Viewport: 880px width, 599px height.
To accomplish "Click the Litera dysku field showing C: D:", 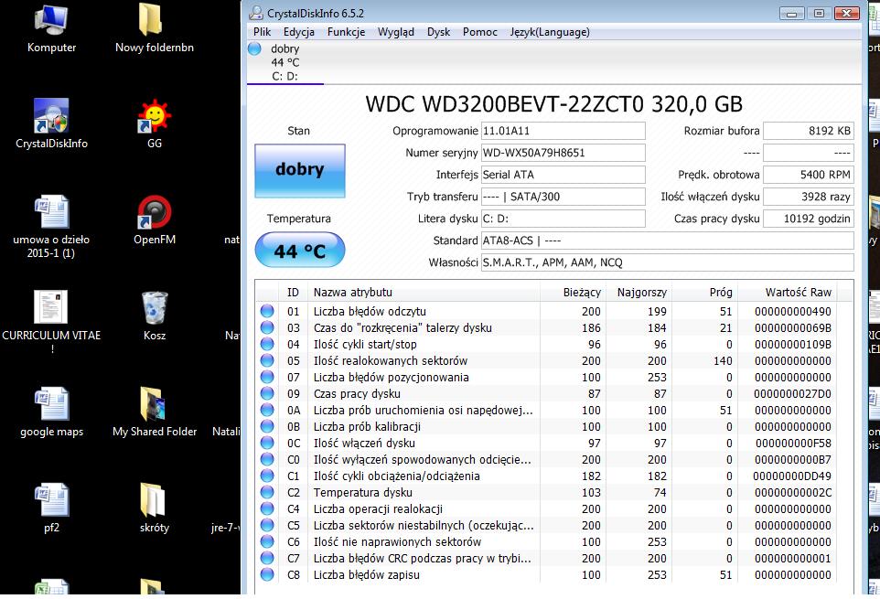I will (x=563, y=219).
